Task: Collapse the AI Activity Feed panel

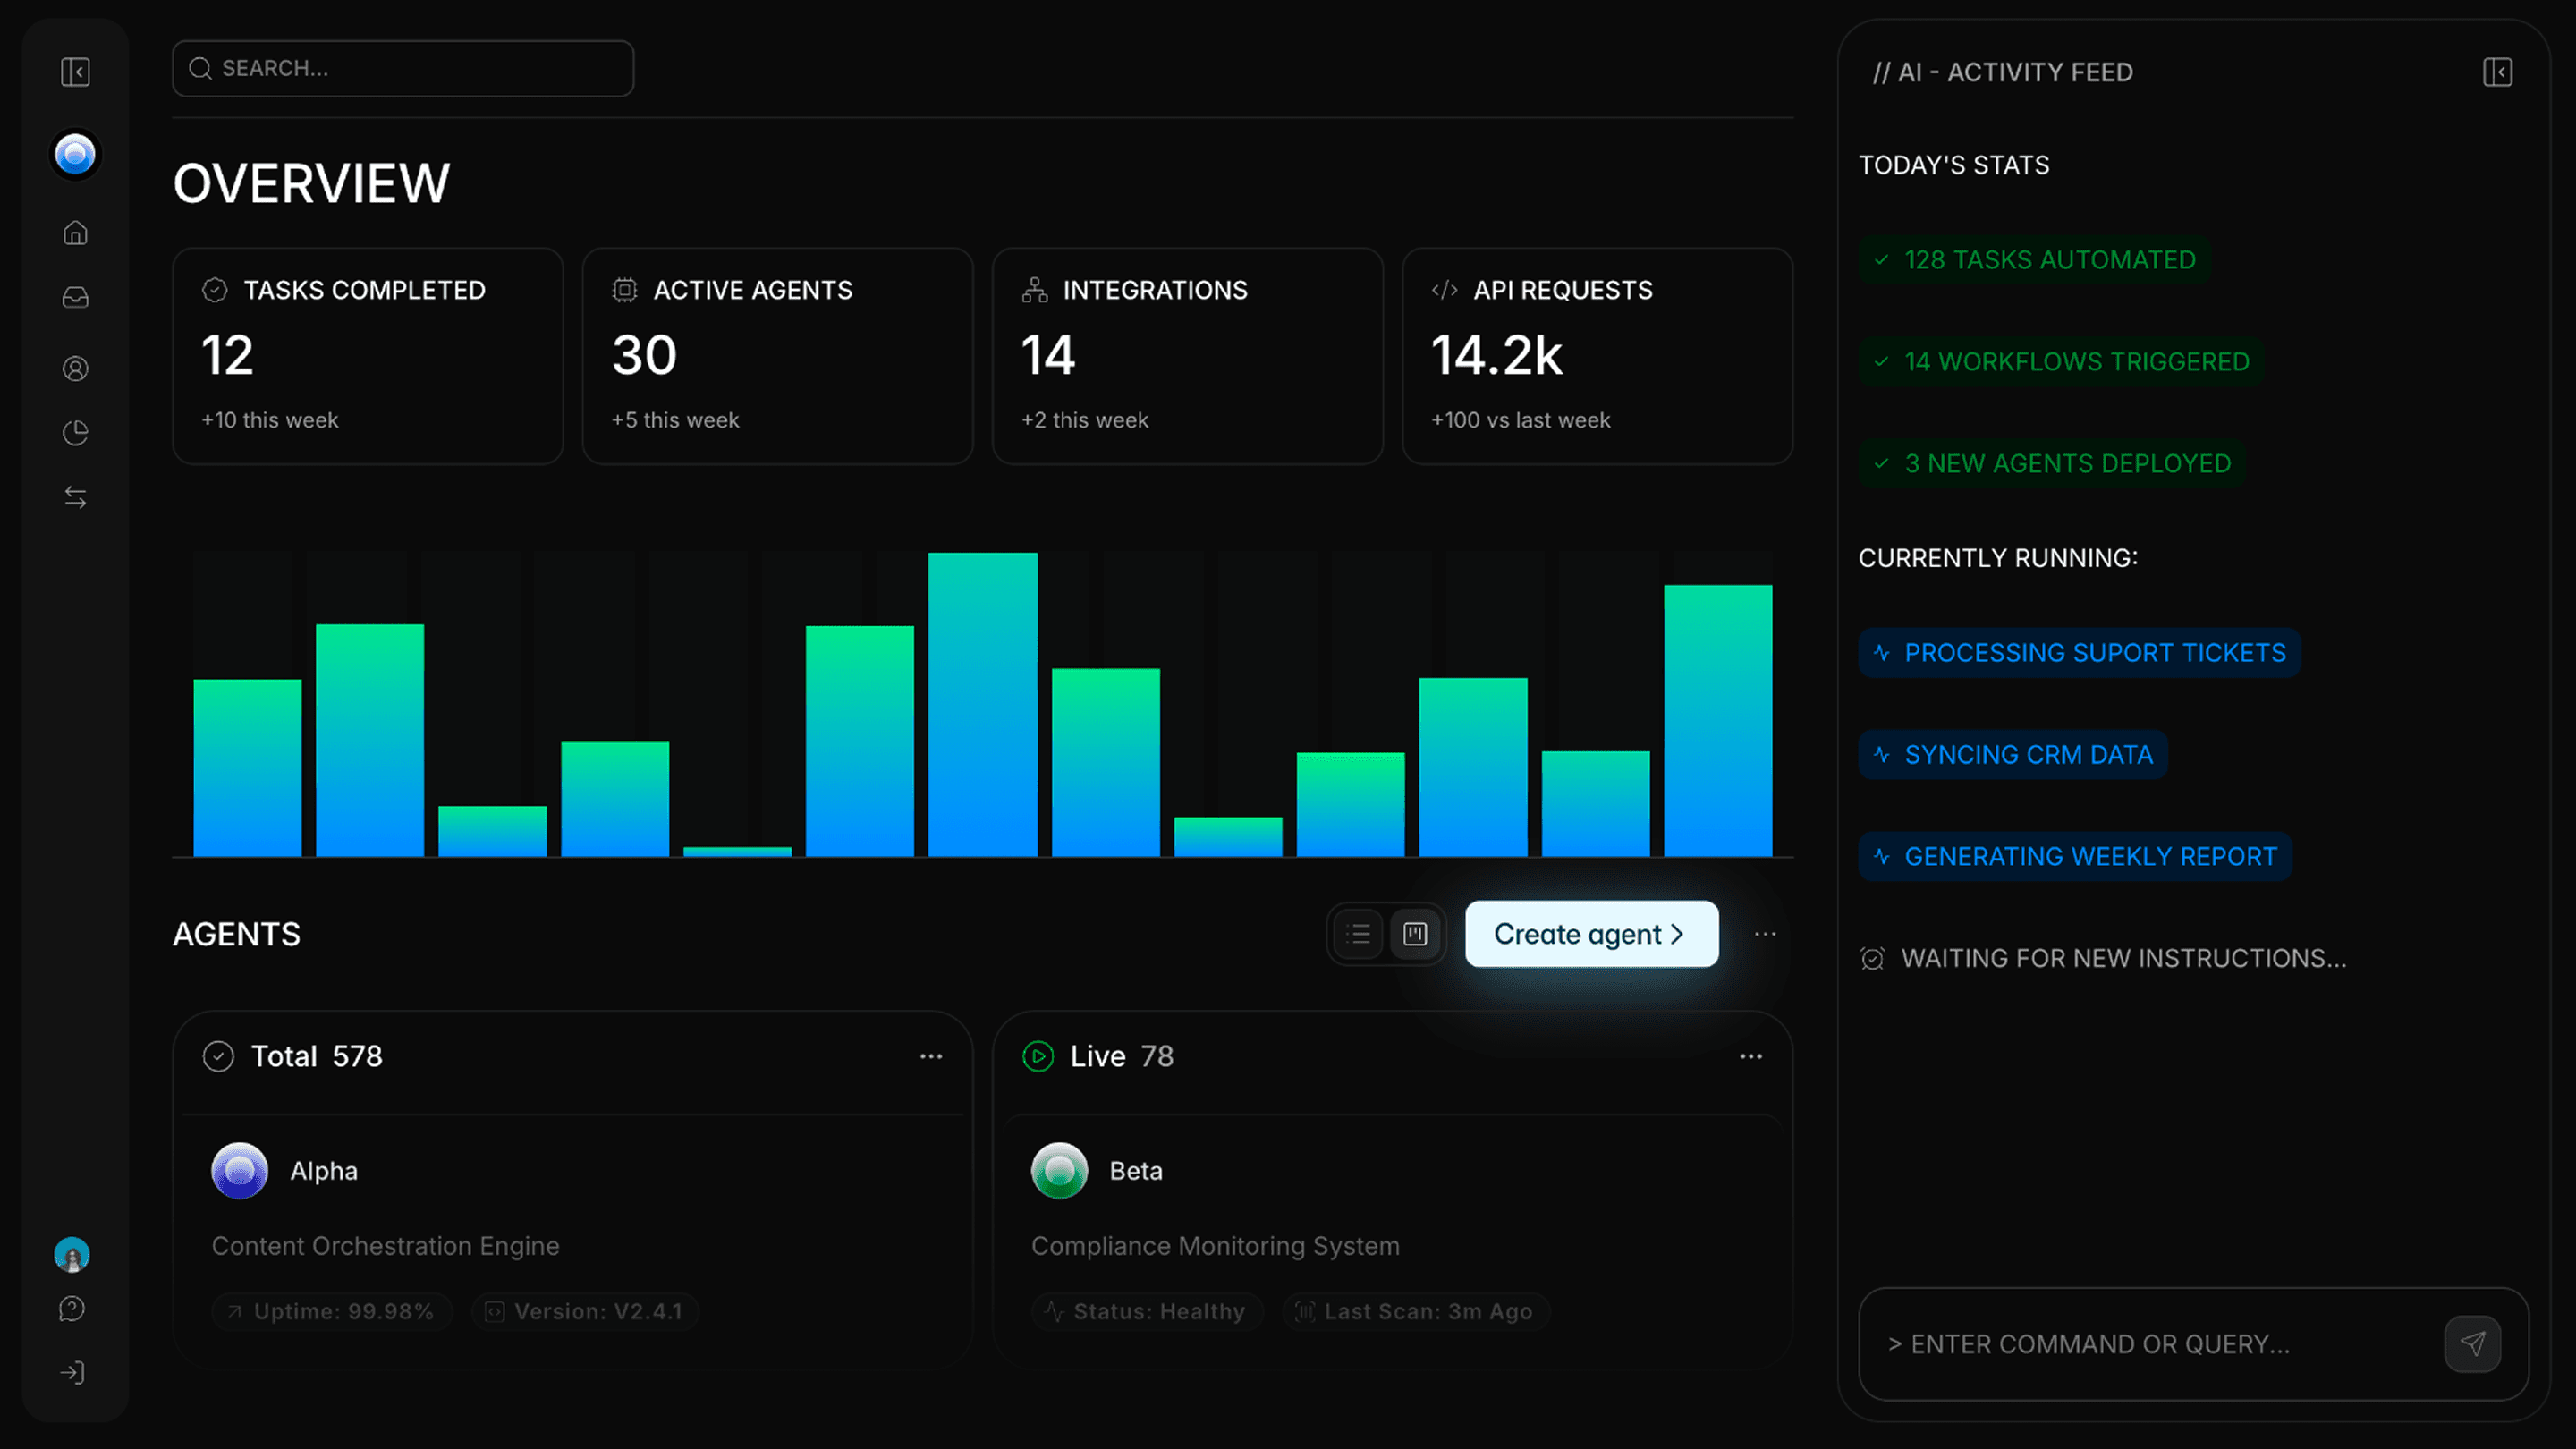Action: pyautogui.click(x=2499, y=71)
